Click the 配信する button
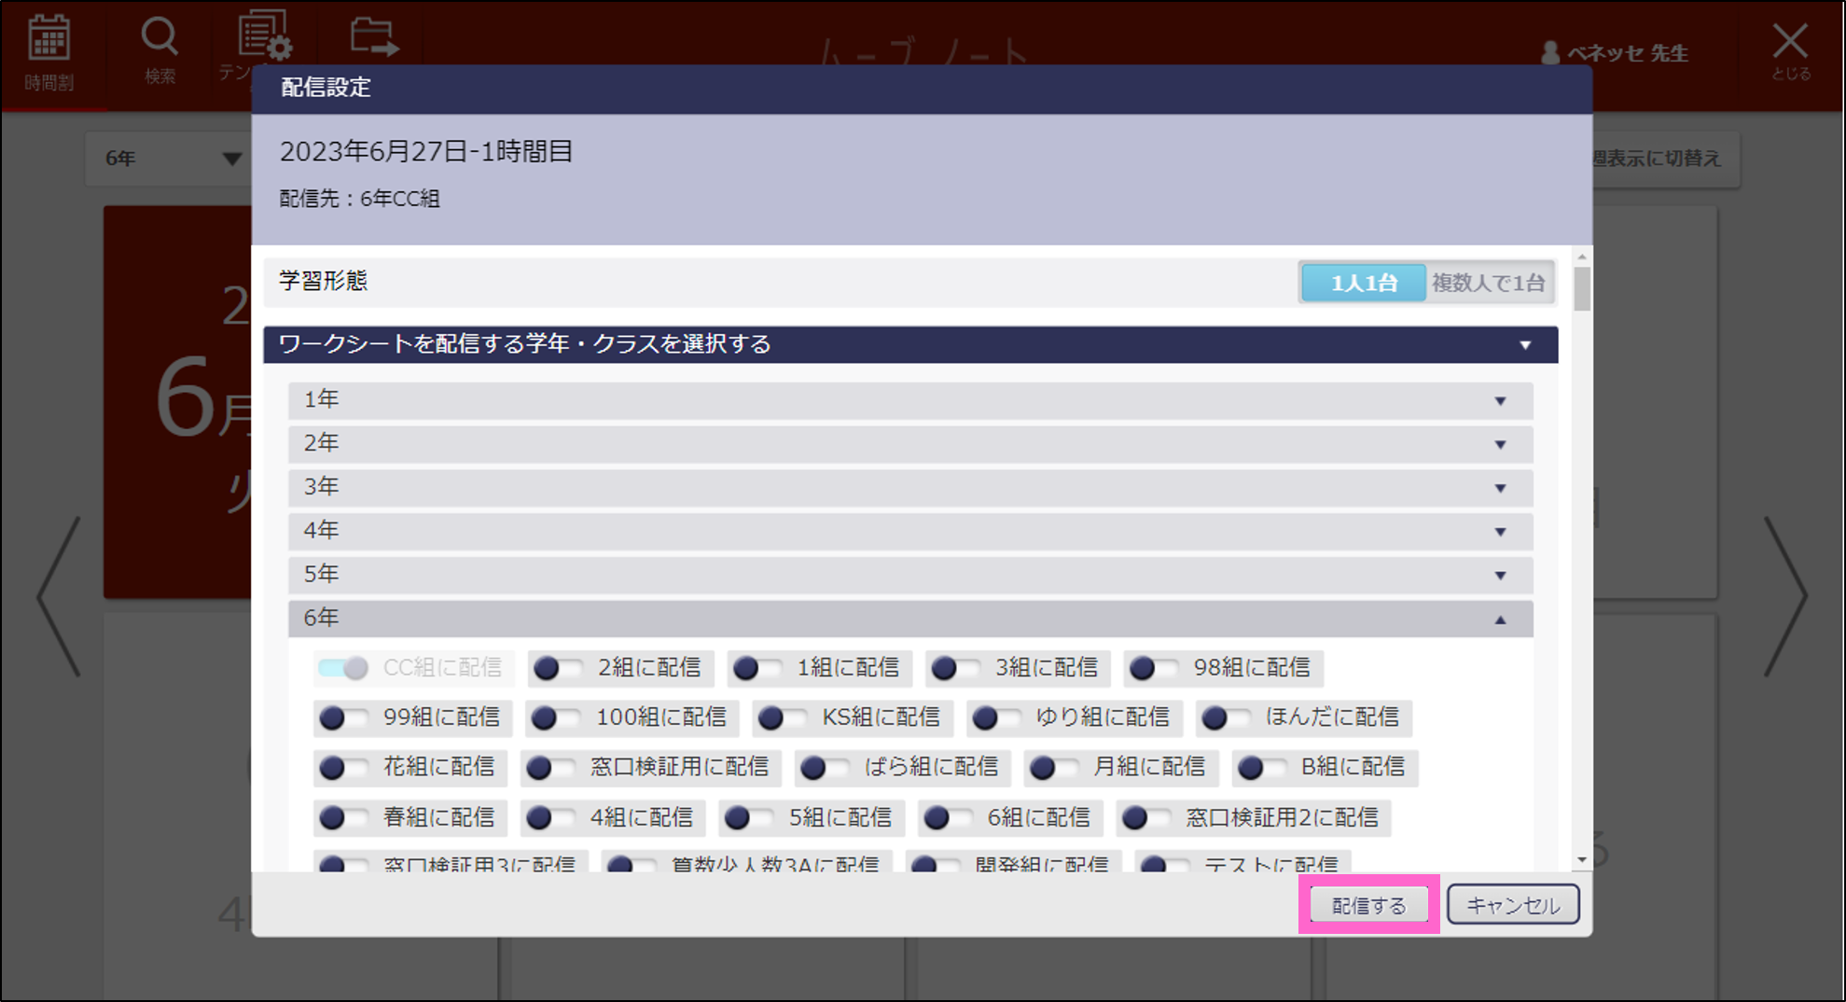This screenshot has width=1846, height=1002. [x=1367, y=903]
